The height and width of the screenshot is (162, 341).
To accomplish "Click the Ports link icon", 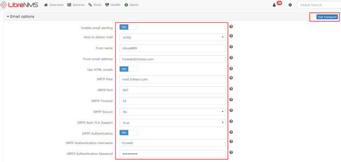I will (x=90, y=5).
